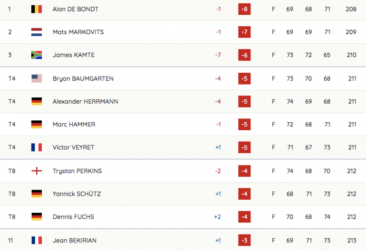Click the South African flag beside James KAMTE
This screenshot has width=366, height=251.
(37, 55)
